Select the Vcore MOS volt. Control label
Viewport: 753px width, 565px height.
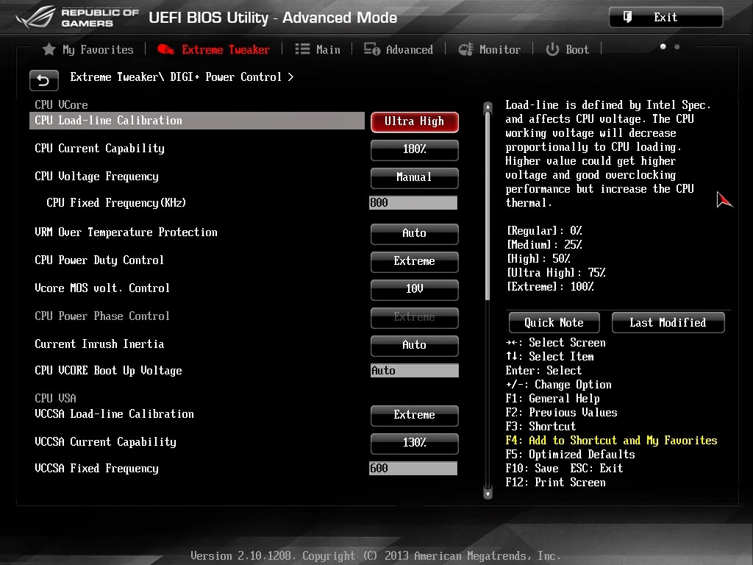click(x=102, y=288)
